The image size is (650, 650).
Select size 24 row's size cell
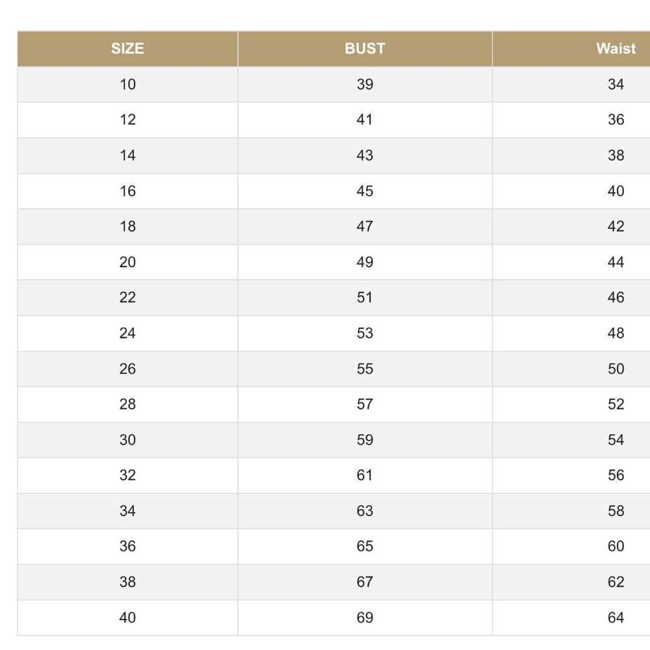(127, 333)
